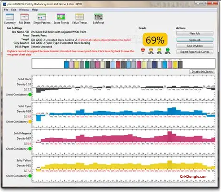Open the SoftProof view

tap(99, 19)
